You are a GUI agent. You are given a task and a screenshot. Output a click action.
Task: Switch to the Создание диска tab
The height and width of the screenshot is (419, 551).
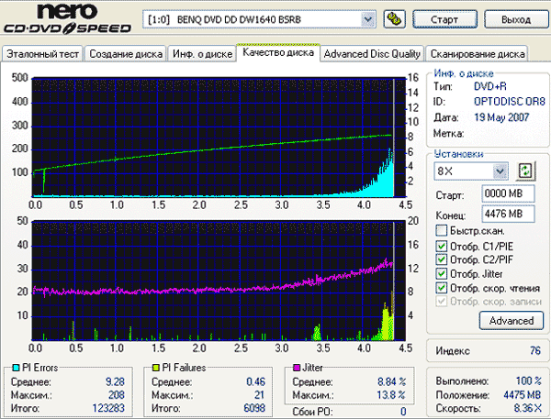(x=126, y=54)
